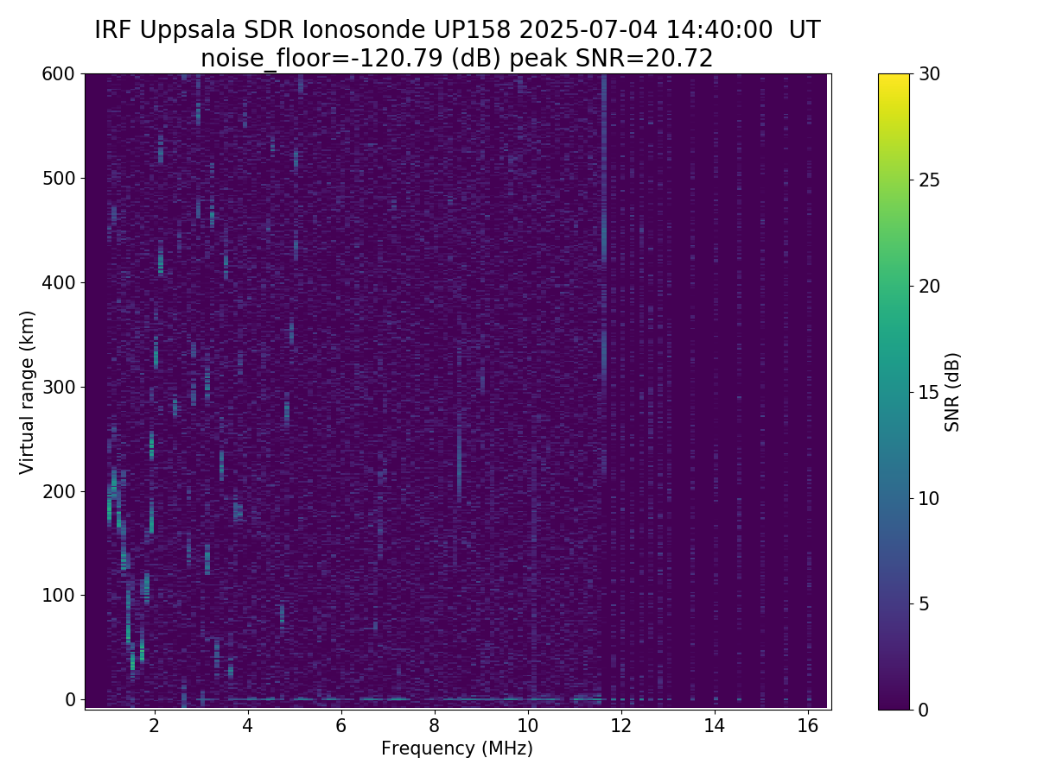Click the SNR colorbar gradient strip
This screenshot has width=1037, height=777.
click(894, 392)
